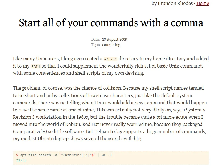Screen dimensions: 222x166
Task: Click the ~/bin/ inline code snippet
Action: click(x=110, y=59)
